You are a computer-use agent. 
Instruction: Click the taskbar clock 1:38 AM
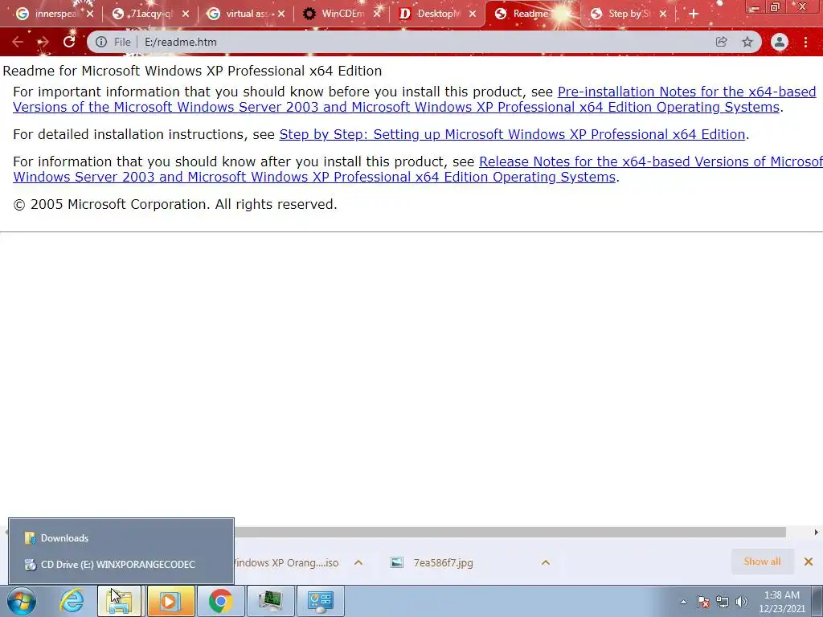tap(782, 602)
